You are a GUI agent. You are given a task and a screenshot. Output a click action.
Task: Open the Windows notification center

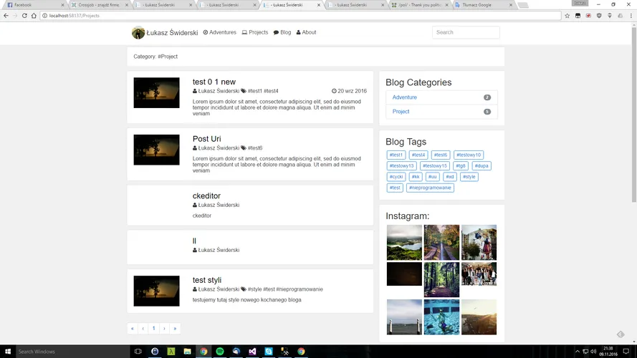626,352
